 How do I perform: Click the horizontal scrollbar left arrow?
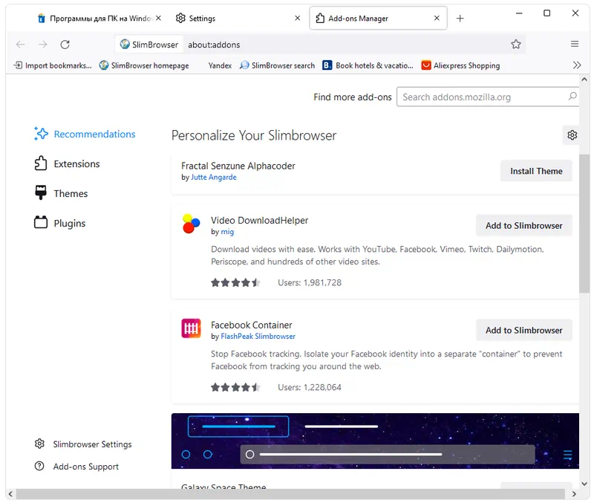pyautogui.click(x=10, y=494)
